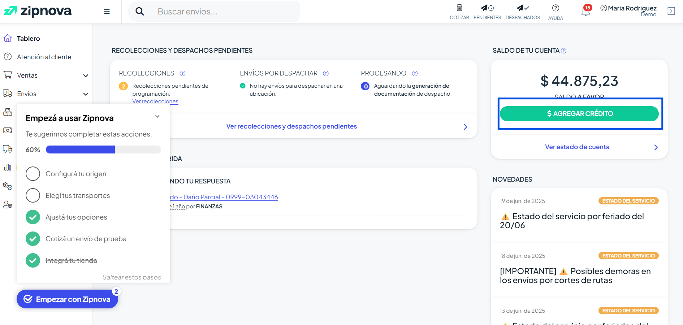Image resolution: width=683 pixels, height=325 pixels.
Task: Click the Agregar crédito button
Action: pyautogui.click(x=579, y=114)
